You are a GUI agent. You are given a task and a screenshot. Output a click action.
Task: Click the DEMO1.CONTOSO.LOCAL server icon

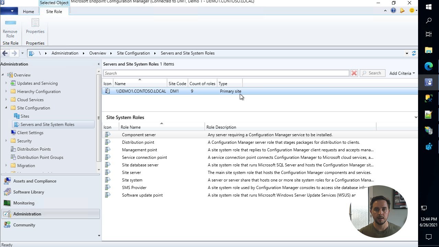[107, 91]
